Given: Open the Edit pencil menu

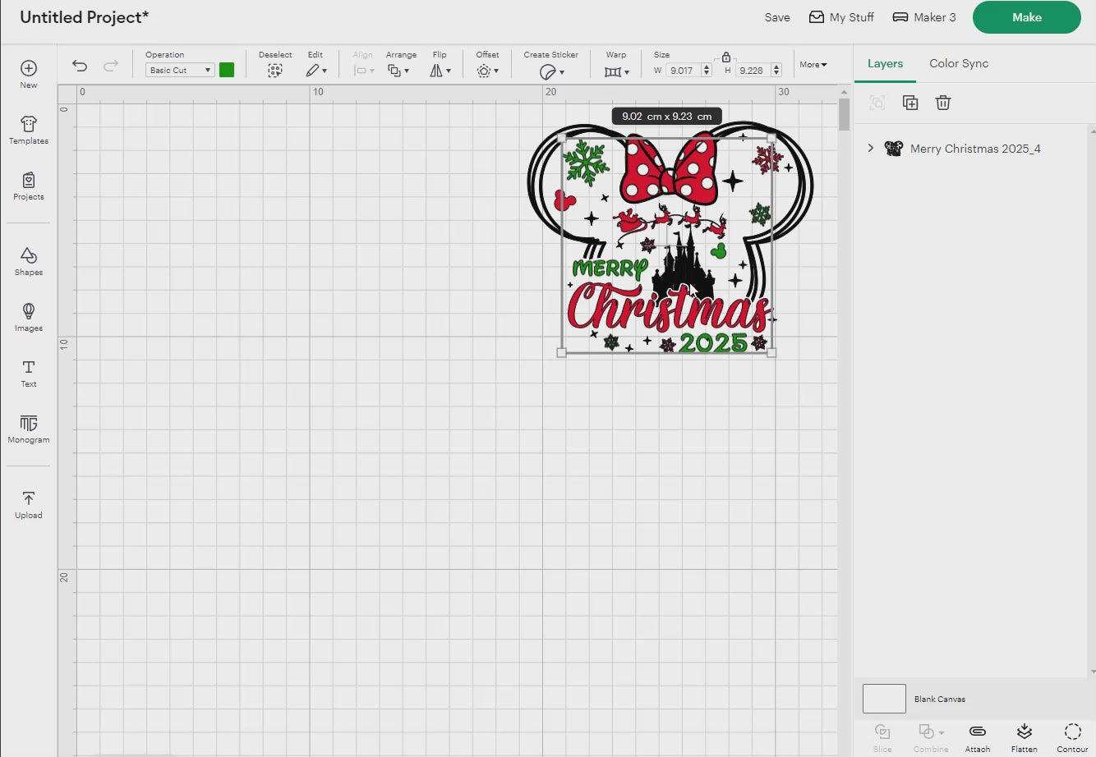Looking at the screenshot, I should coord(316,71).
